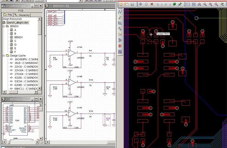Click the Undo arrow in PCB toolbar
The width and height of the screenshot is (227, 148).
coord(158,4)
